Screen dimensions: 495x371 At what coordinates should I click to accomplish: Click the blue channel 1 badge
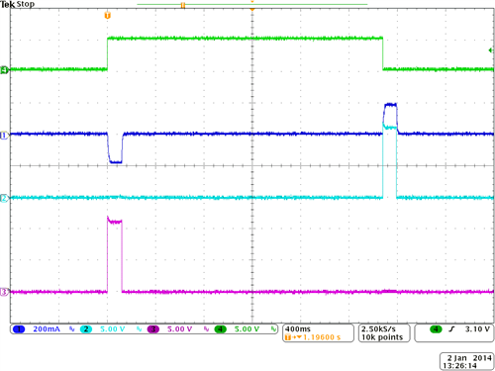click(19, 329)
